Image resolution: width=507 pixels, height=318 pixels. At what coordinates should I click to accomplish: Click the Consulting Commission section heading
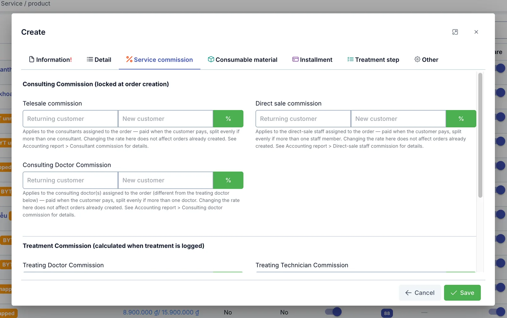[x=96, y=84]
